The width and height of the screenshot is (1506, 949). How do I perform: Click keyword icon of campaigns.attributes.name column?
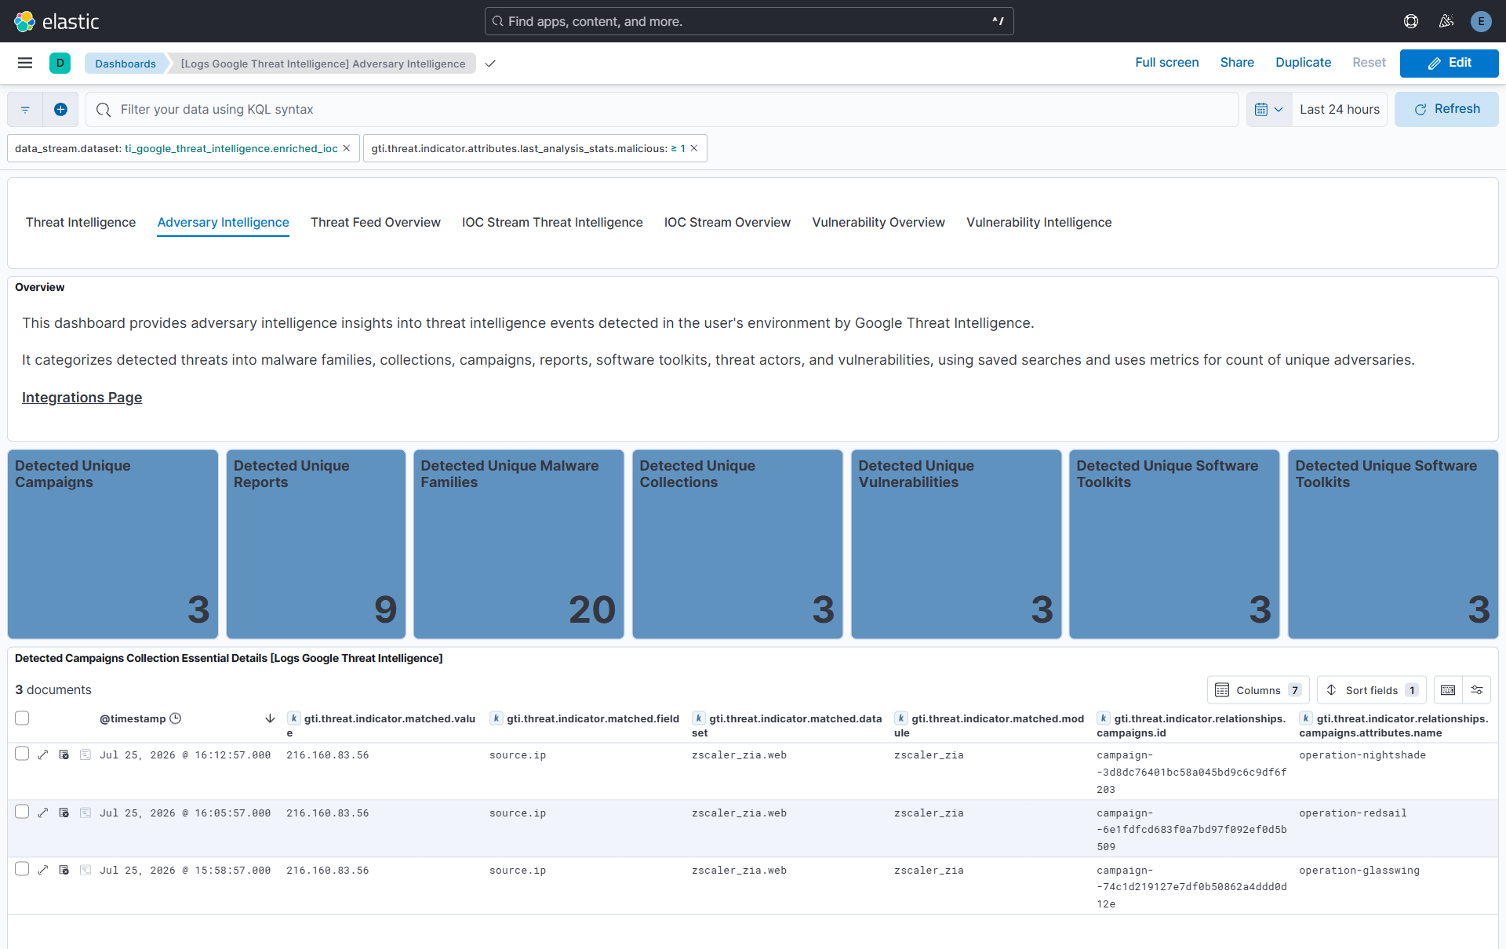pyautogui.click(x=1306, y=718)
